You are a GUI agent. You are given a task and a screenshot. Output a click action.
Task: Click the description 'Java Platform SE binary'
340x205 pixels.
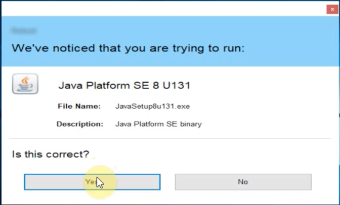point(158,124)
